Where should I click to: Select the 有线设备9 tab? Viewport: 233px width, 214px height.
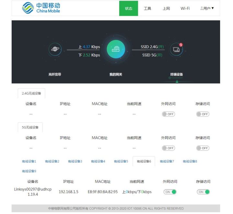pos(29,171)
